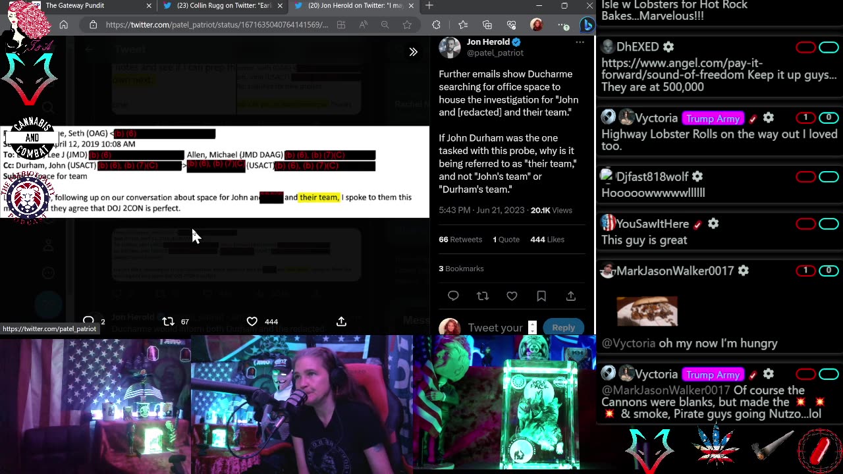This screenshot has width=843, height=474.
Task: Collapse tweet side panel double-arrow
Action: pos(414,52)
